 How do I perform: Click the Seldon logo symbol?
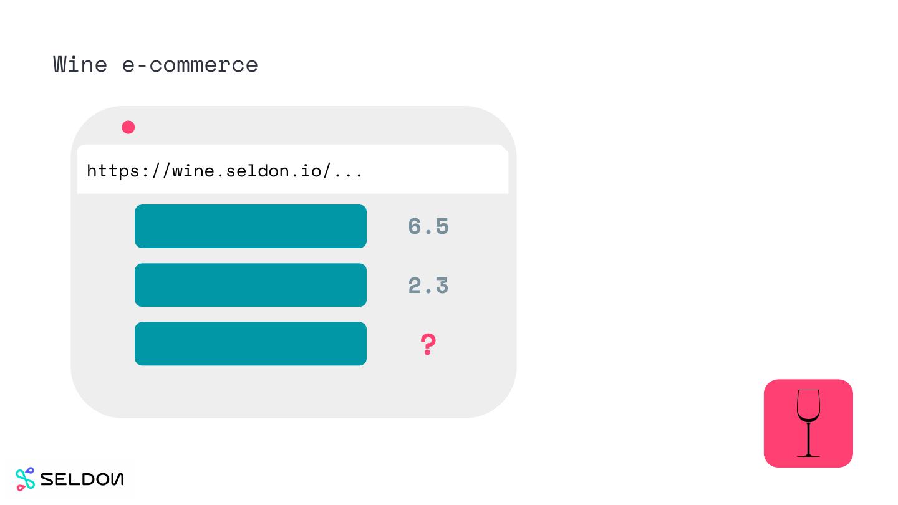pyautogui.click(x=26, y=479)
